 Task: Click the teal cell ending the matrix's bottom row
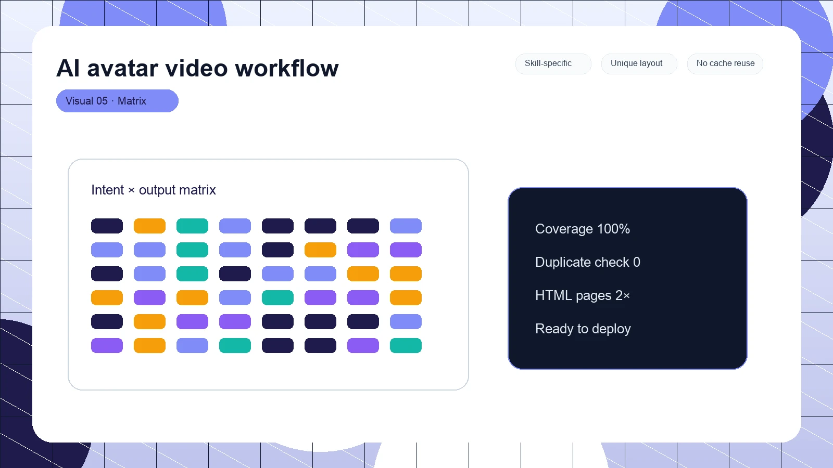[x=406, y=346]
